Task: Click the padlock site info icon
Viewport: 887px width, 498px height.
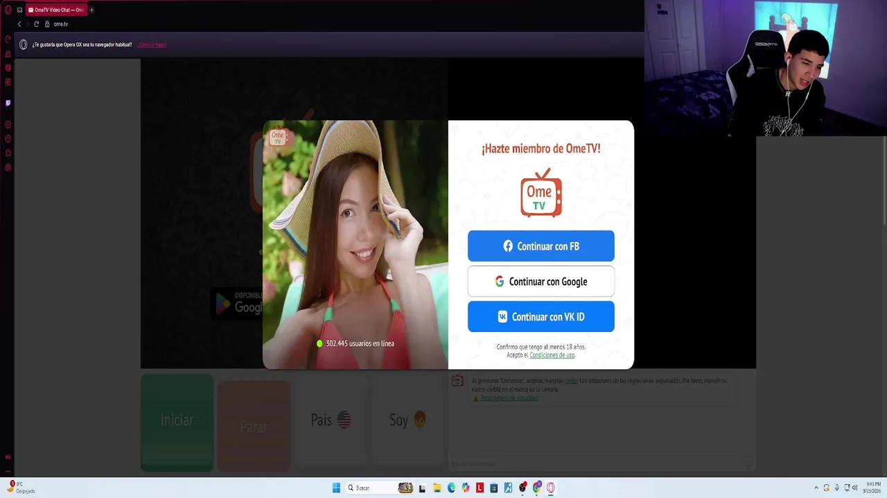Action: 47,24
